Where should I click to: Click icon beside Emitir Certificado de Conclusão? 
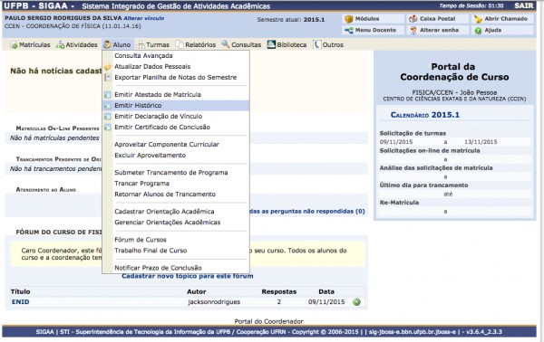point(108,127)
